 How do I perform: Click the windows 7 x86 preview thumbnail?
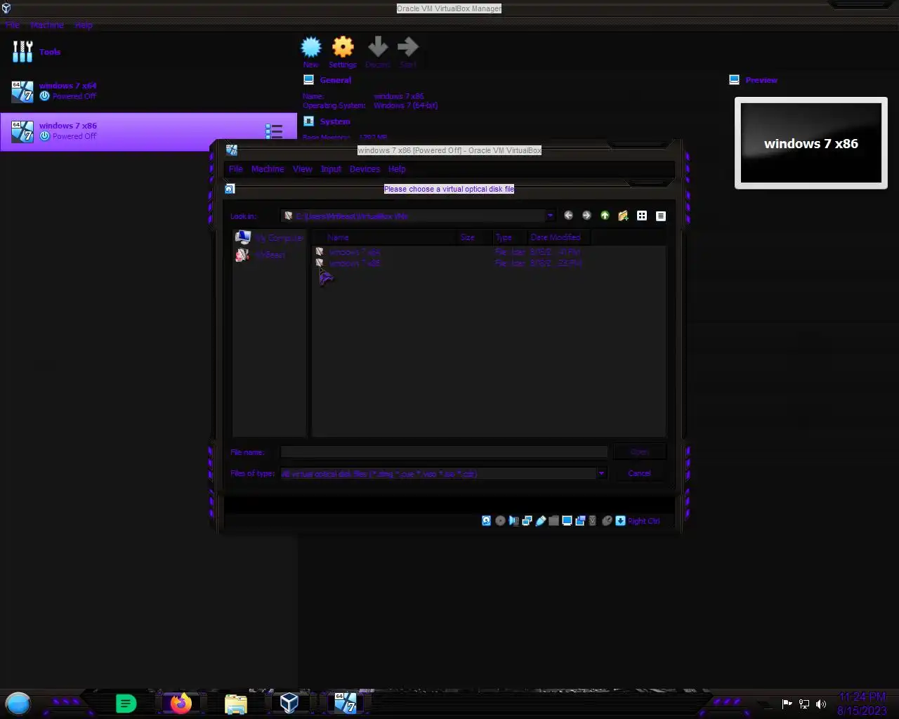tap(811, 143)
